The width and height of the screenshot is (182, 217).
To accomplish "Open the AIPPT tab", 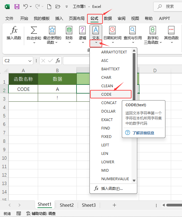I will click(164, 18).
